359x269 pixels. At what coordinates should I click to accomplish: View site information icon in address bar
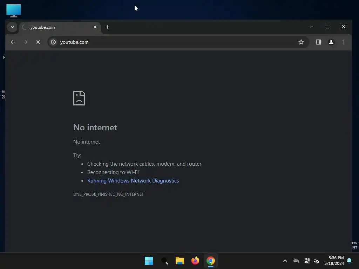pos(53,42)
